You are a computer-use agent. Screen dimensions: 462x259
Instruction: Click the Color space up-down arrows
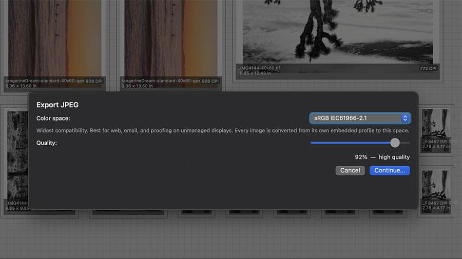pyautogui.click(x=405, y=118)
